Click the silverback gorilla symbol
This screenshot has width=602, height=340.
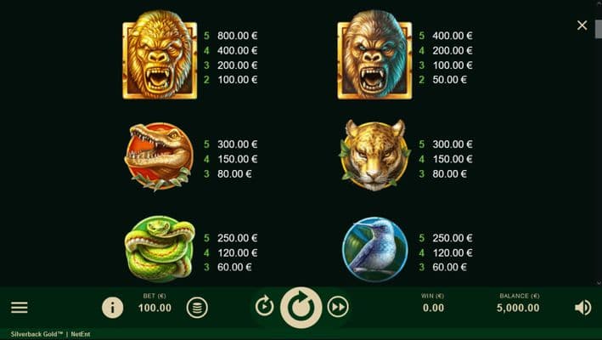click(x=374, y=54)
